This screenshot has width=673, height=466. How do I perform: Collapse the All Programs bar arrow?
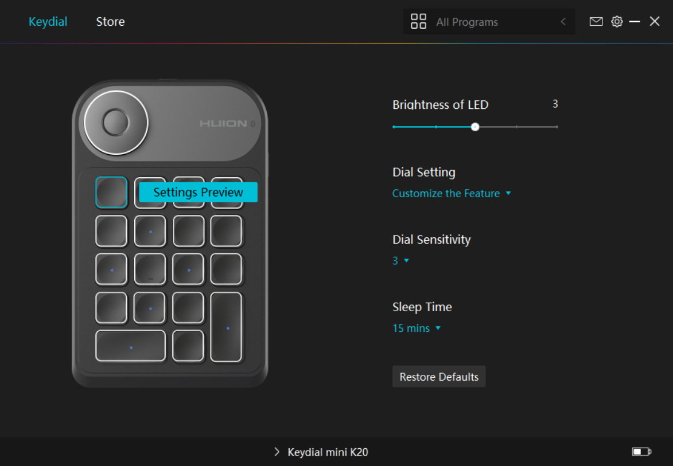coord(563,21)
